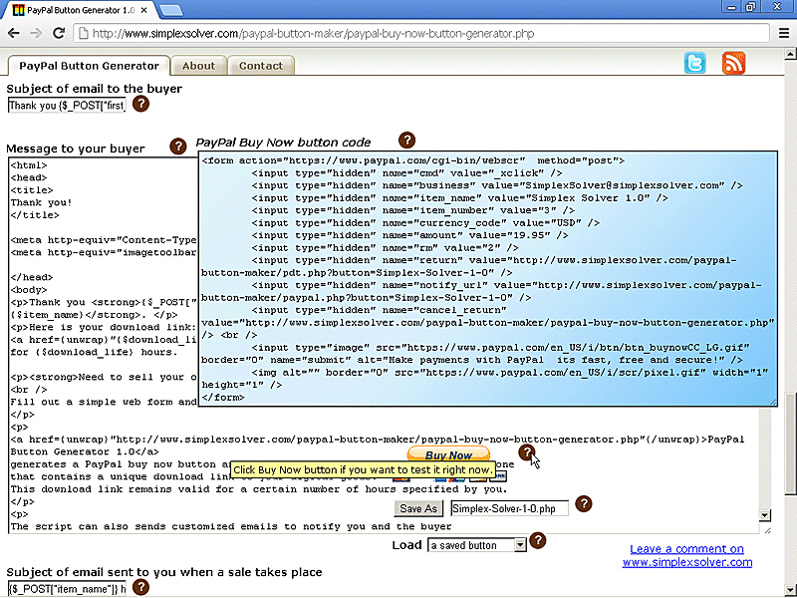
Task: Click 'Subject of email to the buyer' label
Action: (94, 89)
